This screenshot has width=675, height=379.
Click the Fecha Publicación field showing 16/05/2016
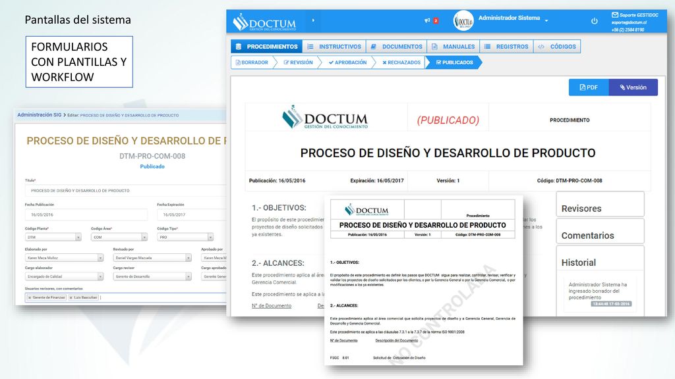tap(86, 215)
